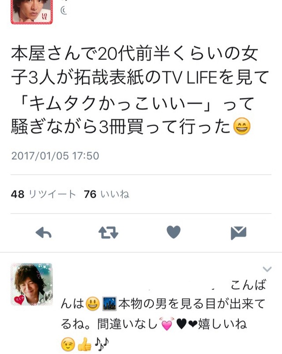Tap the winking face emoji in reply

[x=68, y=345]
